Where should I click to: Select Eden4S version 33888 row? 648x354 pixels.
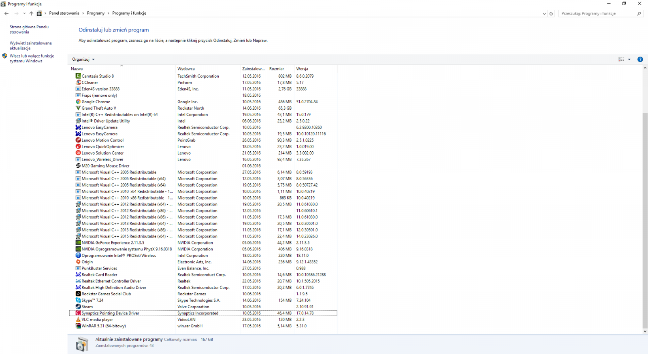[203, 89]
